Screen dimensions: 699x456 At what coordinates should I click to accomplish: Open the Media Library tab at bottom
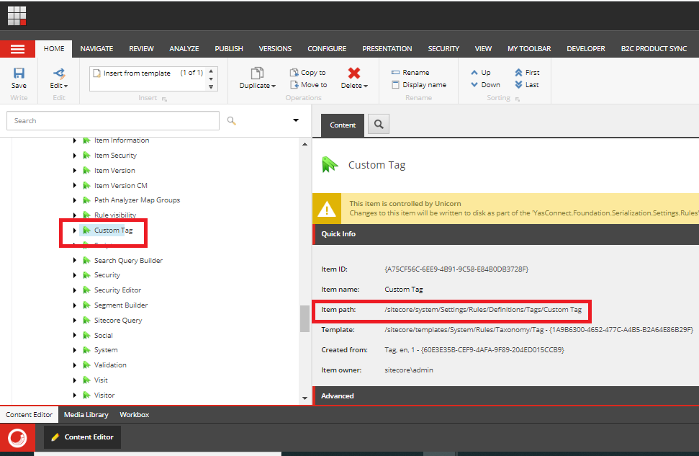point(86,414)
